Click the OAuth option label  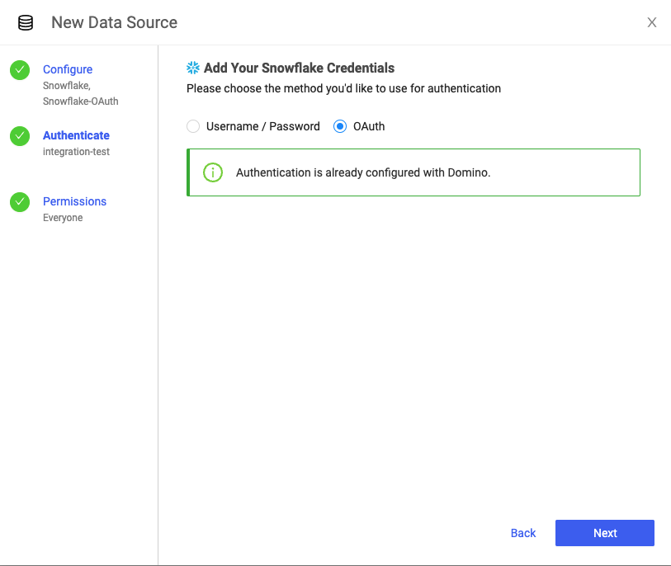(369, 126)
